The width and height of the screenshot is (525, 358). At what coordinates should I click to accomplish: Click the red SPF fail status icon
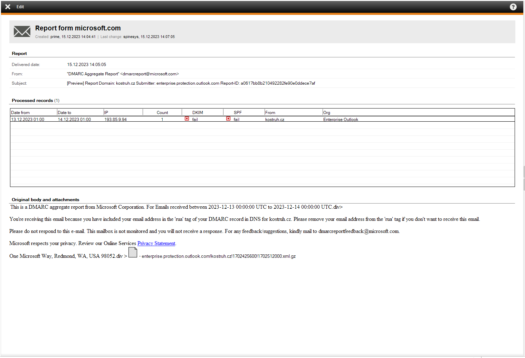[x=228, y=119]
